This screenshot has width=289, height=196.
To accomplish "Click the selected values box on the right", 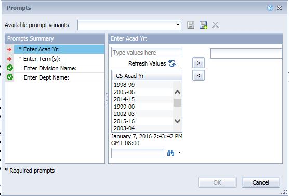I will click(x=246, y=54).
